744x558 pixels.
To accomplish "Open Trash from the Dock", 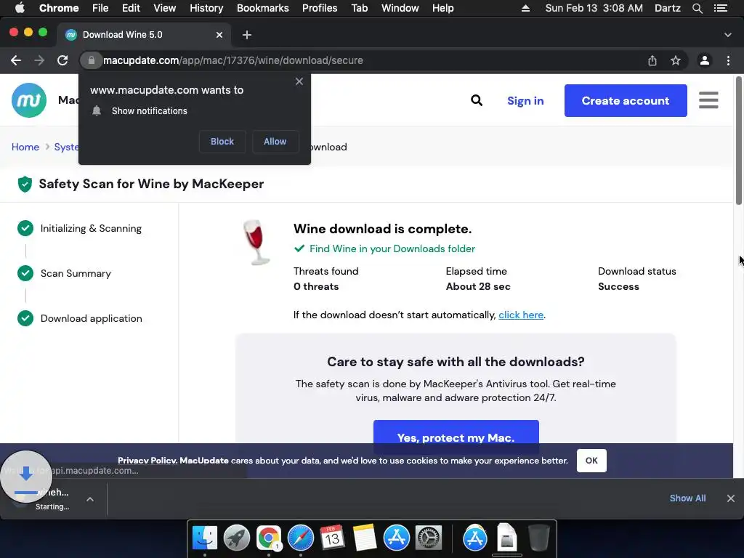I will click(539, 538).
